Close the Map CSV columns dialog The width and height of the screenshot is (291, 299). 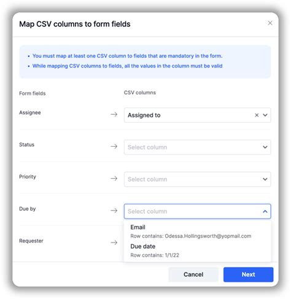point(270,23)
